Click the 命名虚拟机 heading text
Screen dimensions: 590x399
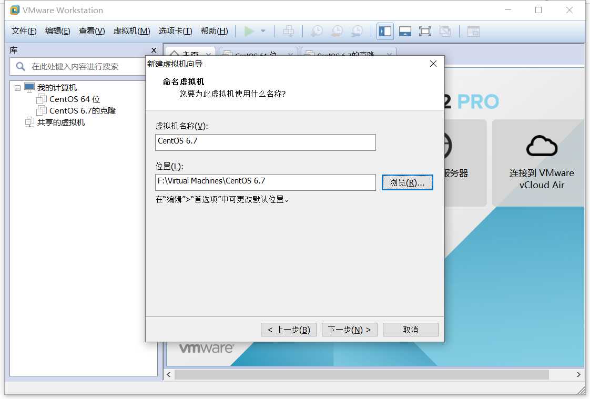pyautogui.click(x=183, y=81)
